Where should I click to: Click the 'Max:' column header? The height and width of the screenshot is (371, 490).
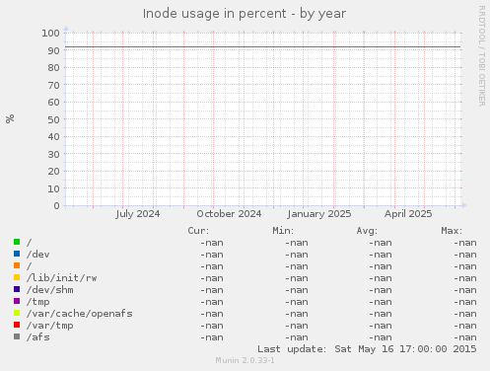pyautogui.click(x=452, y=231)
